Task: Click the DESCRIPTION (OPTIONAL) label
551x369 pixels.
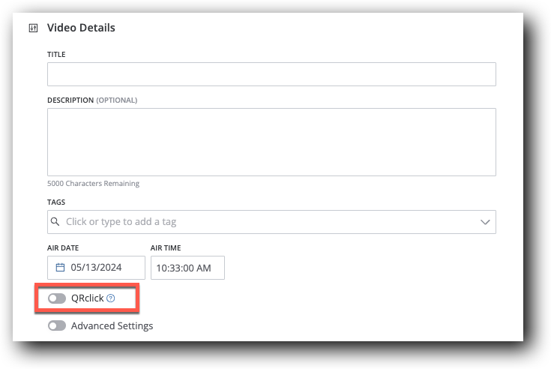Action: [x=92, y=100]
